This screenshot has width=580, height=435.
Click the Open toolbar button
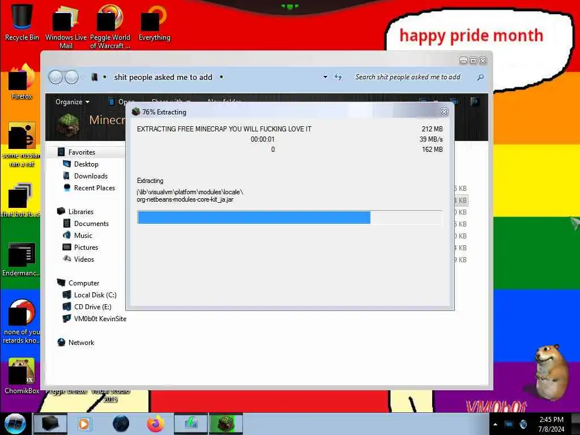[x=122, y=102]
